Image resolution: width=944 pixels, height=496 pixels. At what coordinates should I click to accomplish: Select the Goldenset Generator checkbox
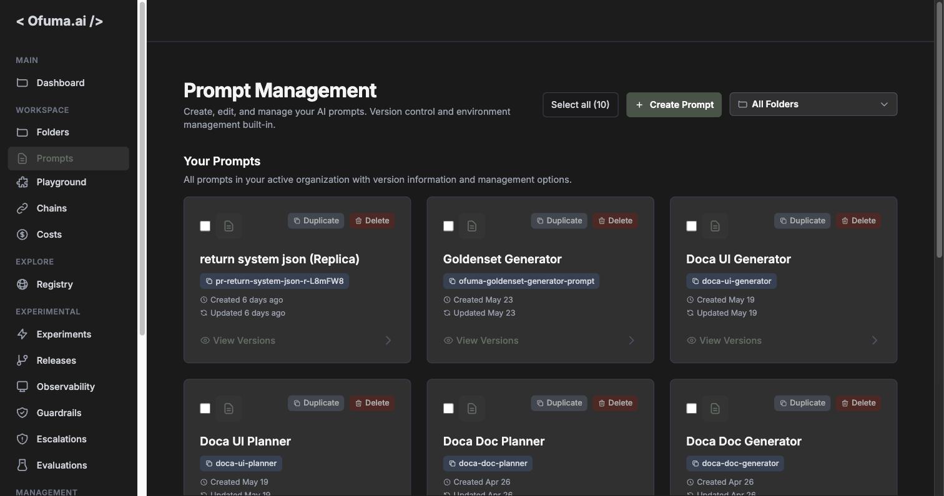(x=448, y=226)
